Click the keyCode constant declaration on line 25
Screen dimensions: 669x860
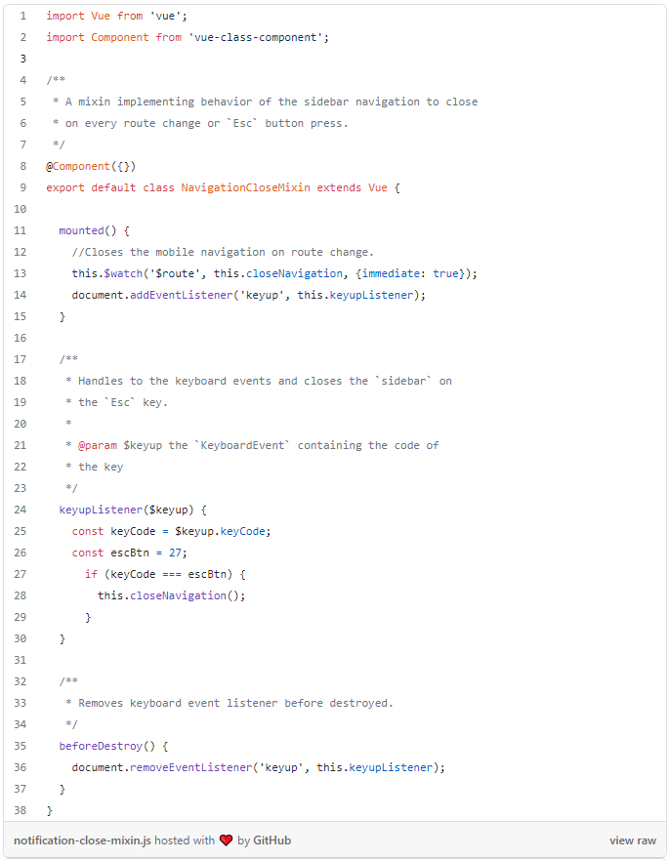171,531
